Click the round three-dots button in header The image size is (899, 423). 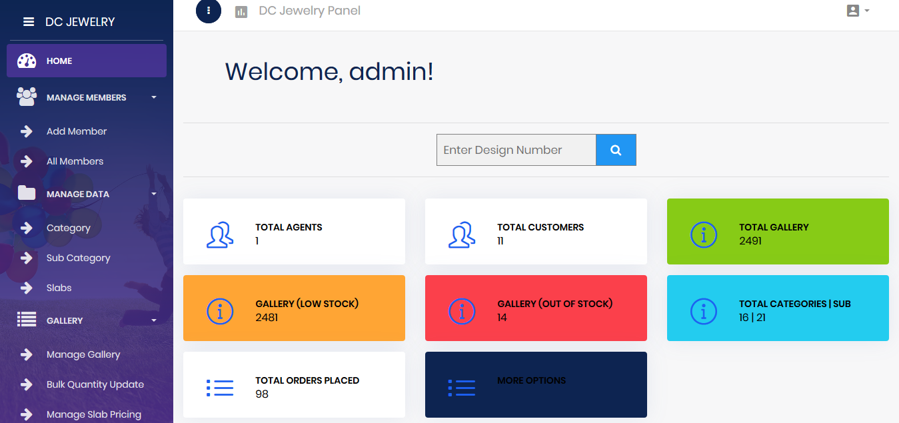[x=209, y=11]
